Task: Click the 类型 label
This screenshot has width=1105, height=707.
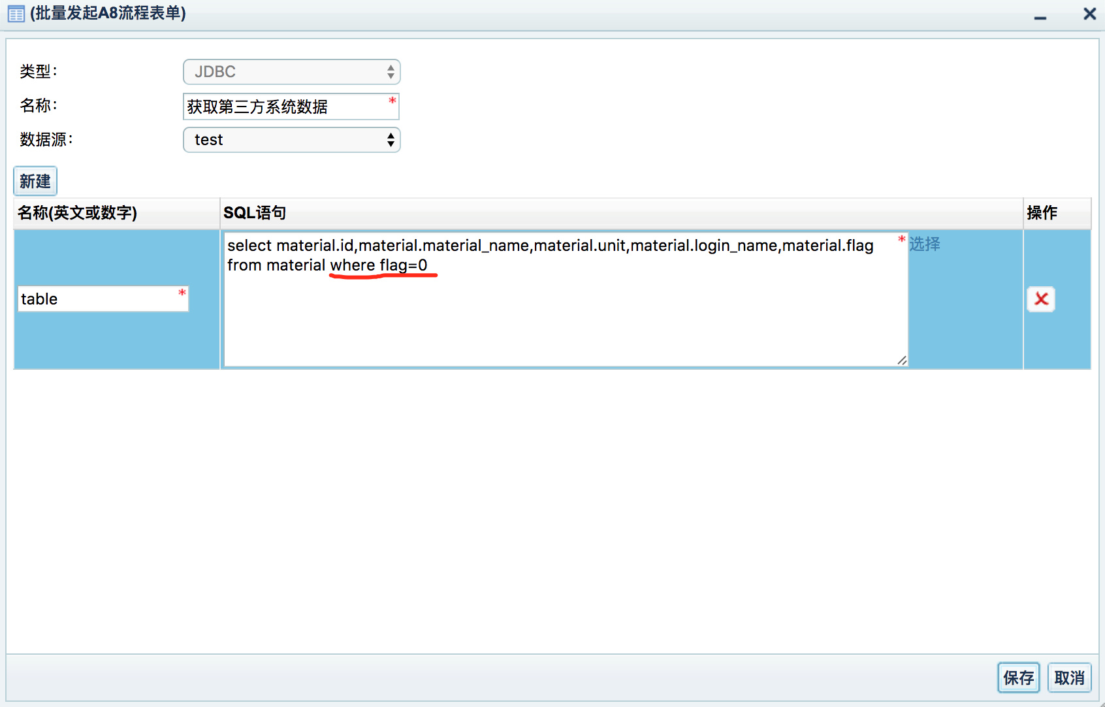Action: [x=39, y=71]
